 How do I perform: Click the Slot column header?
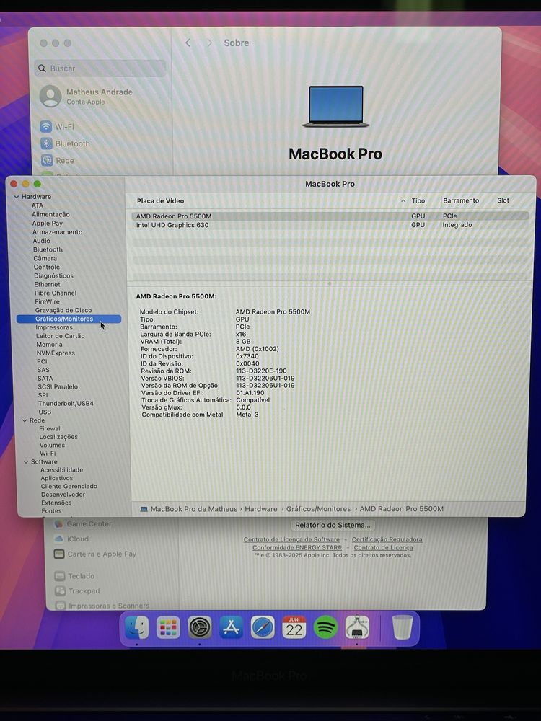(x=503, y=200)
